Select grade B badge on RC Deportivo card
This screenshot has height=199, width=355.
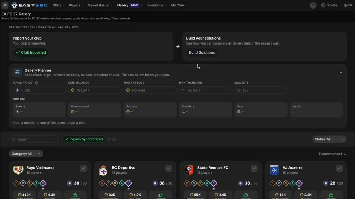point(115,183)
